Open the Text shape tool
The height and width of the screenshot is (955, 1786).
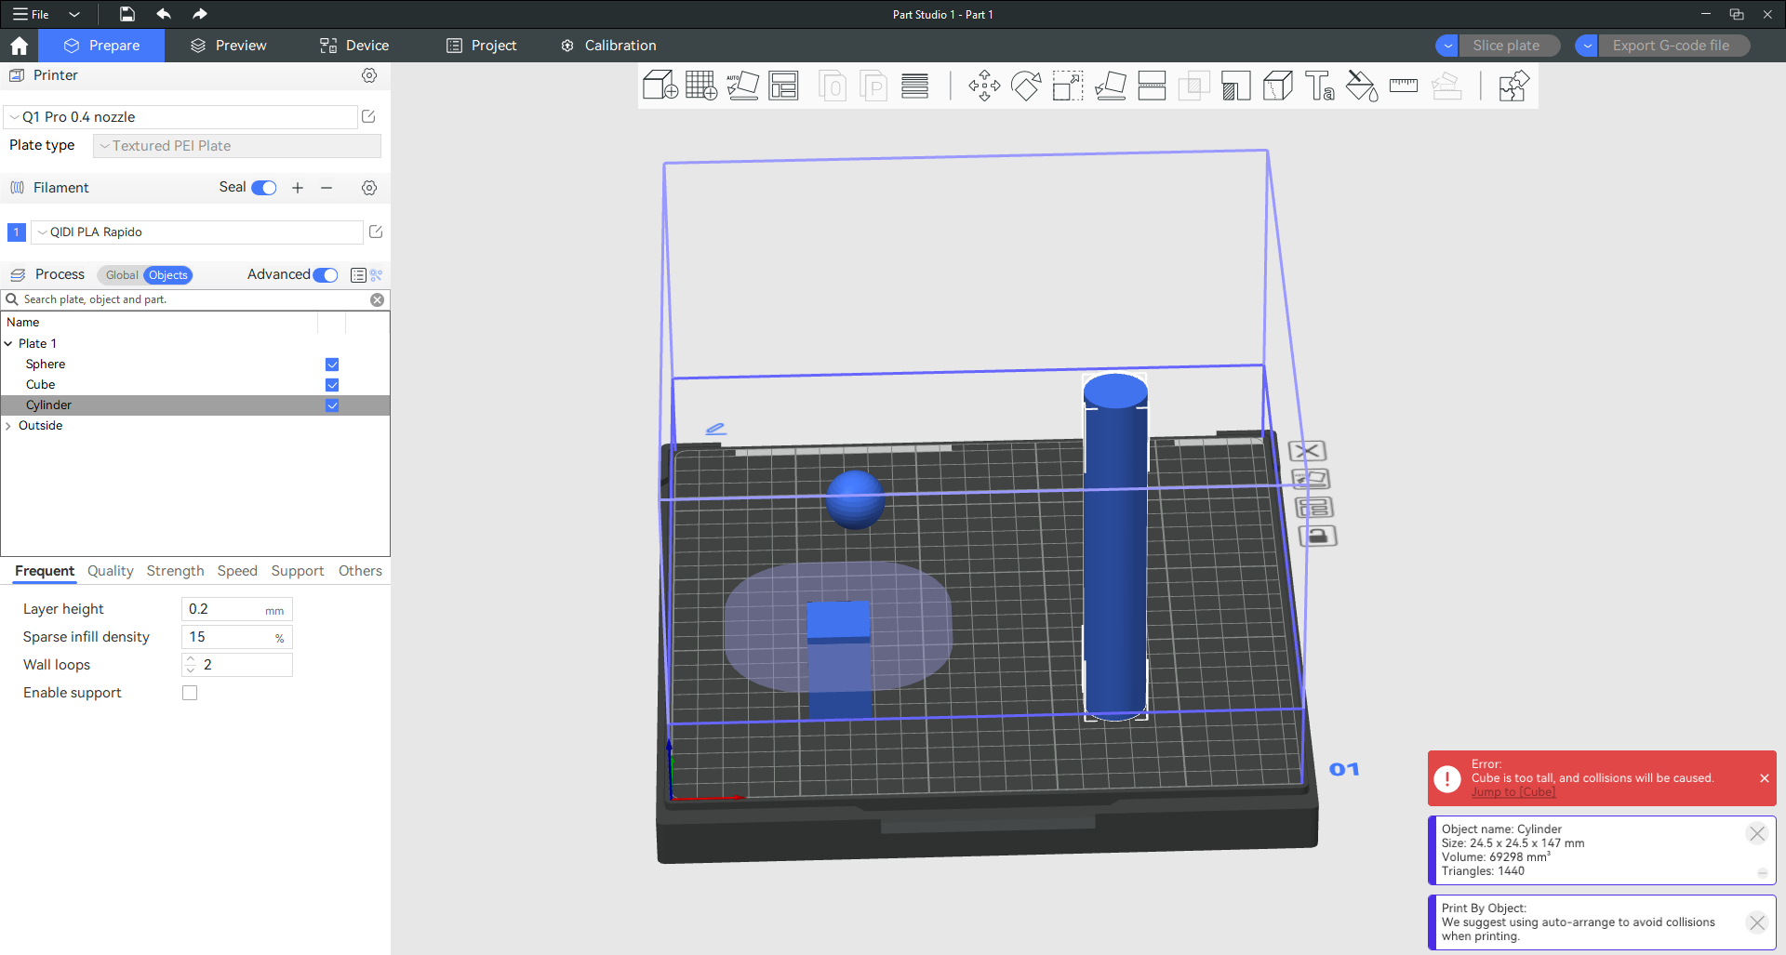point(1319,86)
